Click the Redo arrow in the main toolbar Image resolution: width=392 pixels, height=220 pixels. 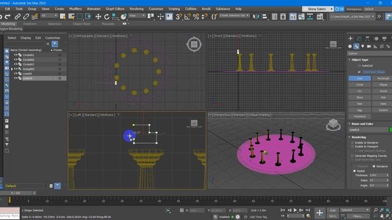point(8,16)
